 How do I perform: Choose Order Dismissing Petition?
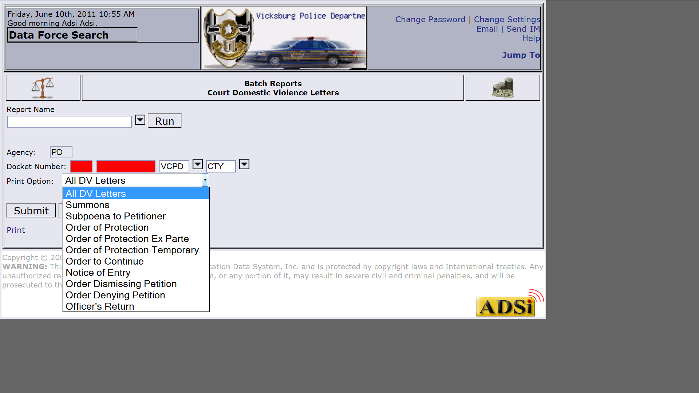(x=121, y=284)
